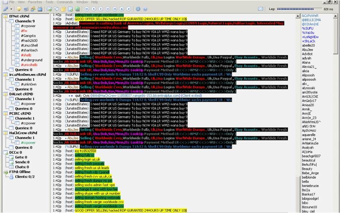Image resolution: width=340 pixels, height=213 pixels.
Task: Select the PCIRC cRIND network node
Action: (x=20, y=113)
